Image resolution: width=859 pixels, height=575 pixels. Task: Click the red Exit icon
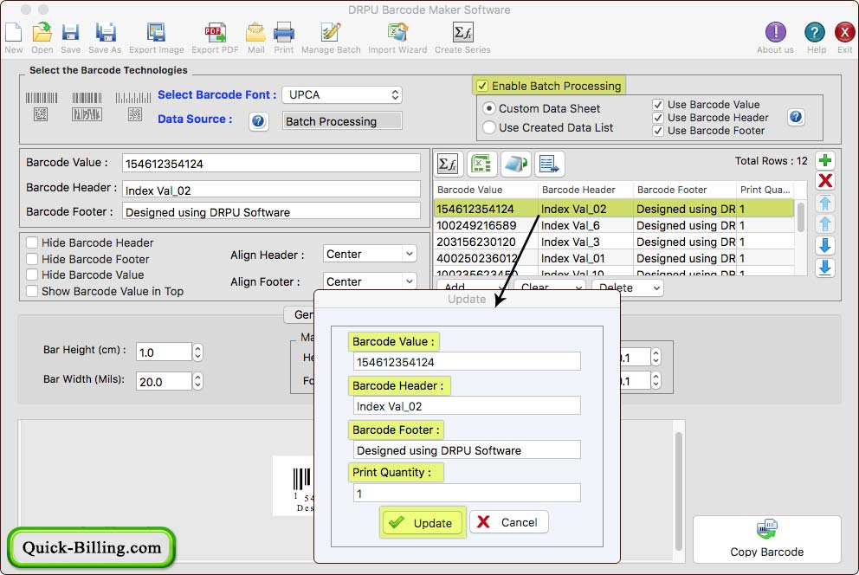coord(845,32)
